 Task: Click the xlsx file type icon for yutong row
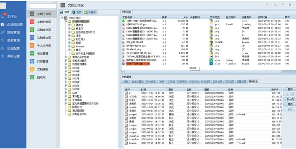(211, 60)
